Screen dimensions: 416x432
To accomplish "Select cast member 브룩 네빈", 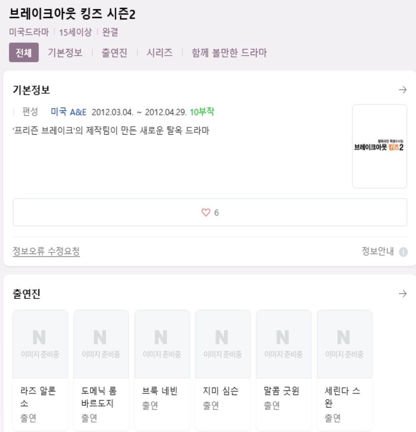I will click(x=162, y=370).
